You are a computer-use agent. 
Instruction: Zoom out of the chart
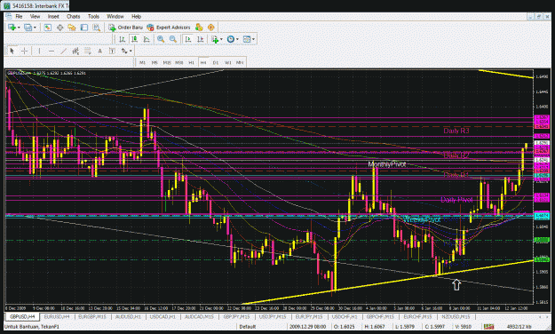point(173,39)
